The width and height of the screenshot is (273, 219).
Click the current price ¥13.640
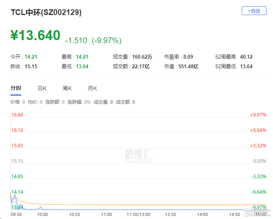(35, 35)
